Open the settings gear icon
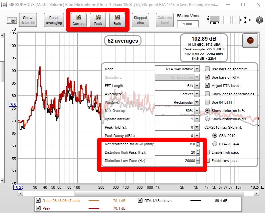 [x=259, y=20]
